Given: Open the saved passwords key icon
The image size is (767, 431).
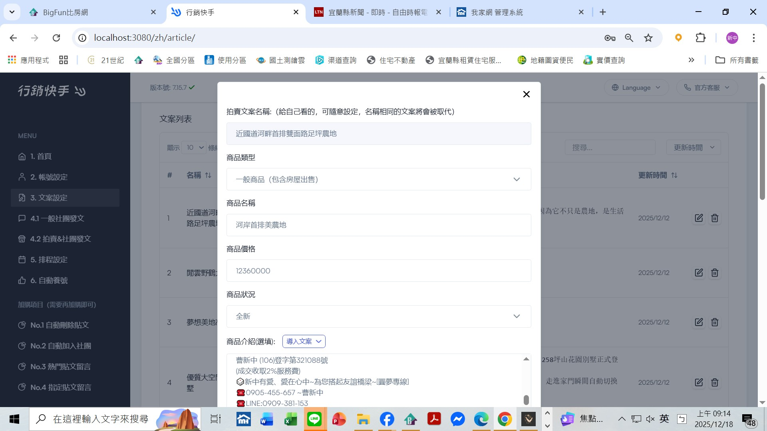Looking at the screenshot, I should [610, 38].
